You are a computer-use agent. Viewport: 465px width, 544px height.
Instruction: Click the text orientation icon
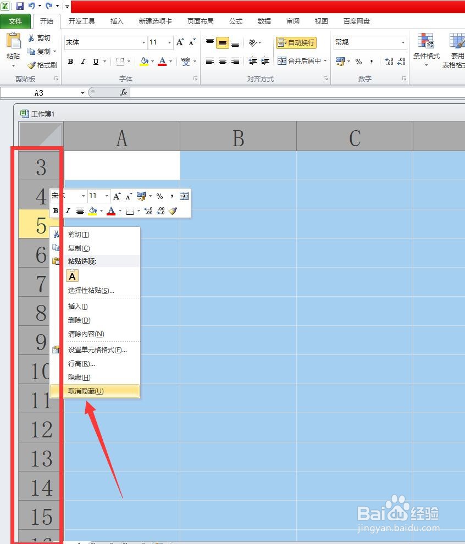point(253,42)
